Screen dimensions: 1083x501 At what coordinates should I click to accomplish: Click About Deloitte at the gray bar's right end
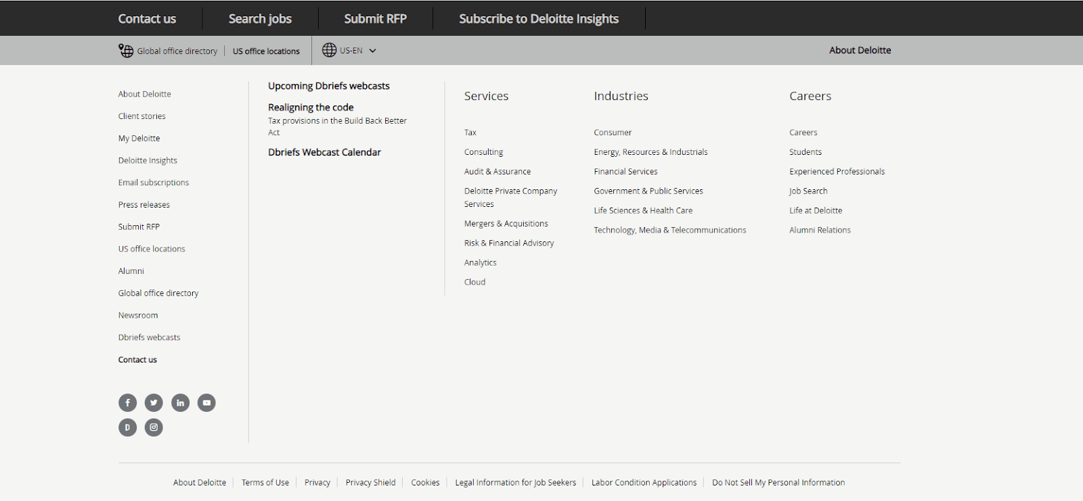pyautogui.click(x=860, y=50)
